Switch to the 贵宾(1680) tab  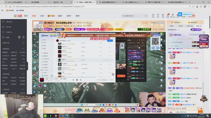190,26
